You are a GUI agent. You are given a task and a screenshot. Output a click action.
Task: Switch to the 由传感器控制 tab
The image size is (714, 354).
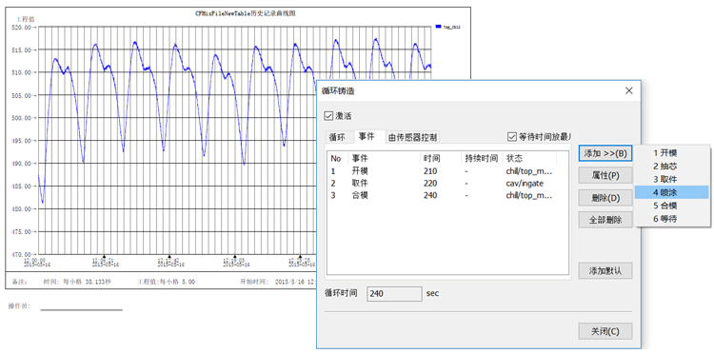pos(413,137)
